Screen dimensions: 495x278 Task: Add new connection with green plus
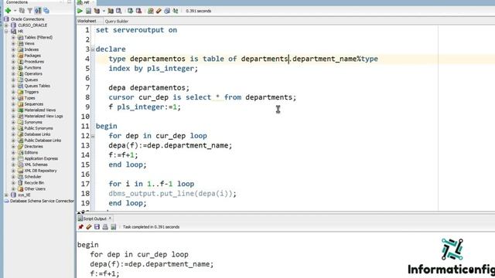9,11
